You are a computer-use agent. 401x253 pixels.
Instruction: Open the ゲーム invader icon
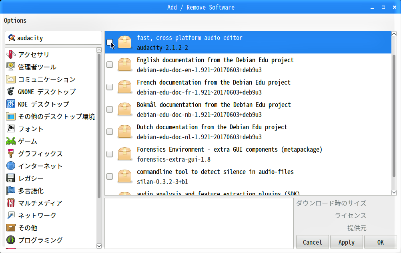(x=11, y=141)
